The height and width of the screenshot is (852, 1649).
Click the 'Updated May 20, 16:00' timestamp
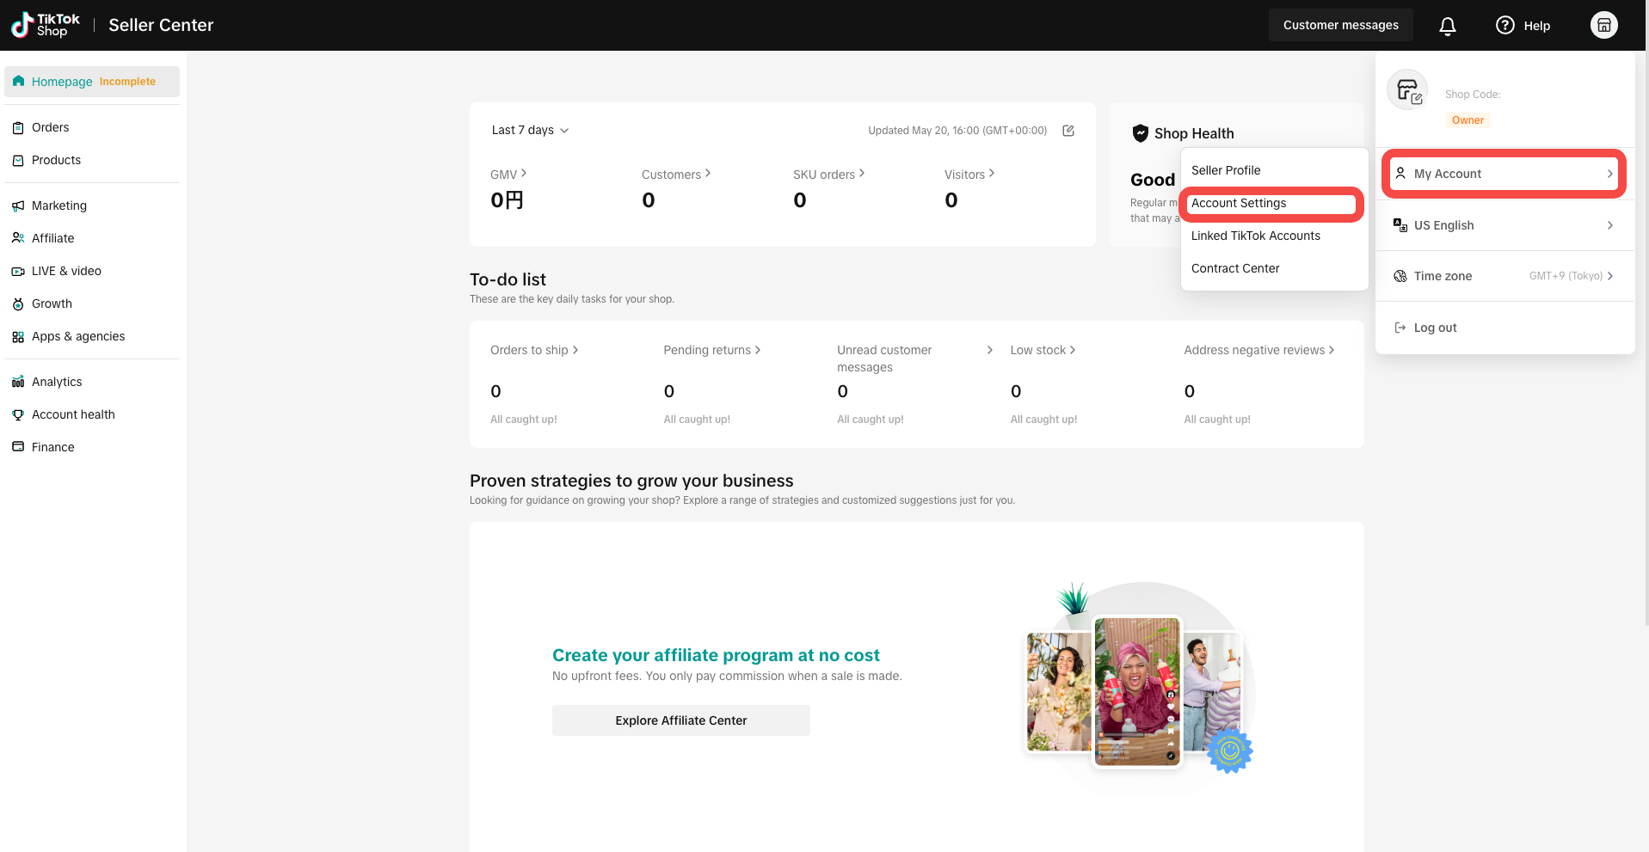pyautogui.click(x=957, y=131)
